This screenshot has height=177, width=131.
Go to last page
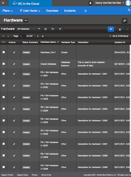[43, 36]
